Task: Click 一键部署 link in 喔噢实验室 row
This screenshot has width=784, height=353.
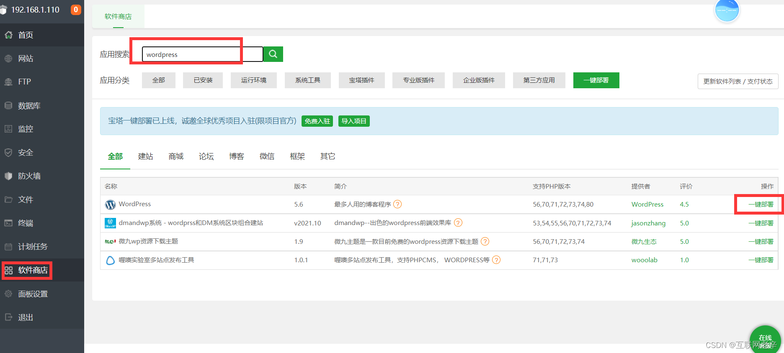Action: tap(761, 260)
